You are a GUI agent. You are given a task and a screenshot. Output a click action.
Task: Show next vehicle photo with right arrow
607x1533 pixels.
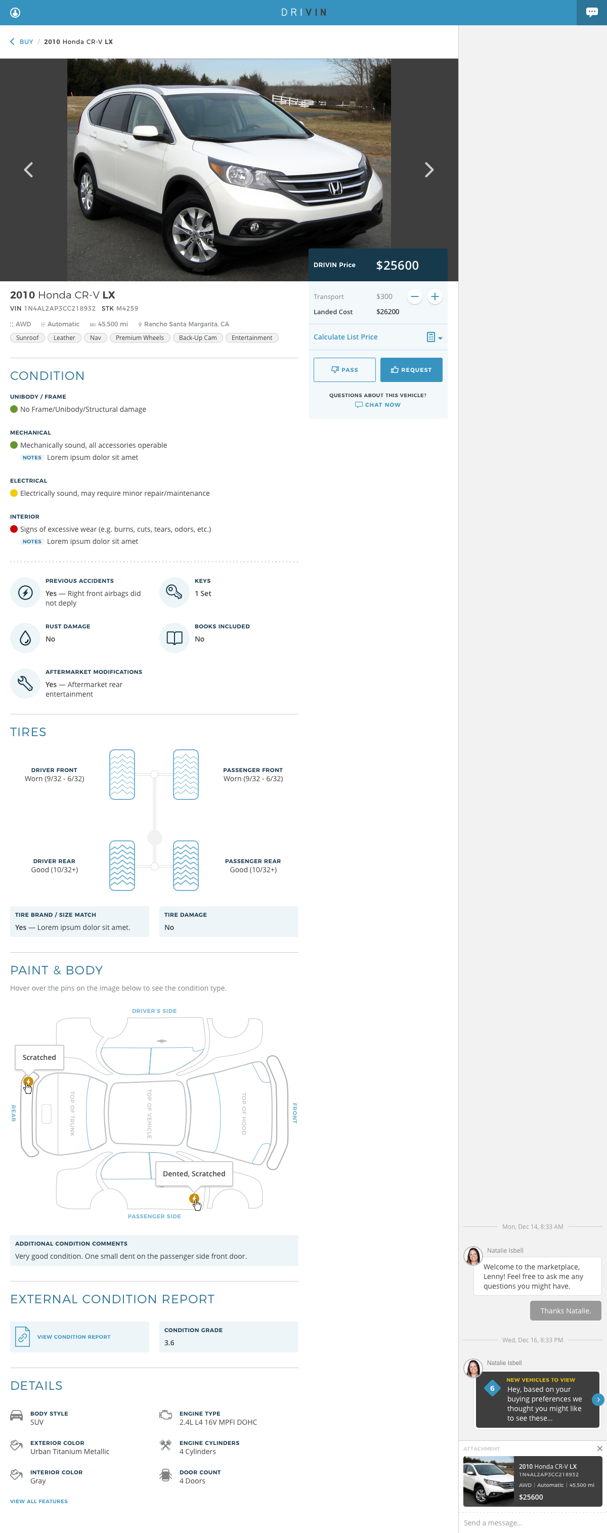click(x=429, y=169)
